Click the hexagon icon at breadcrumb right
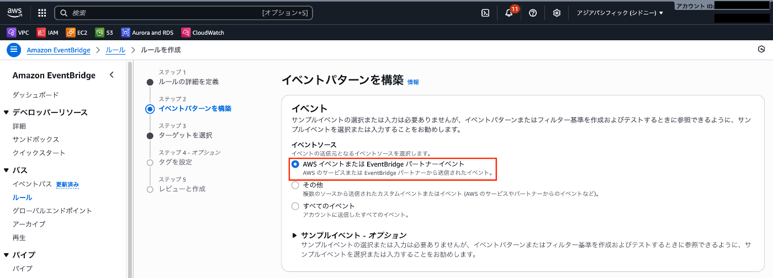Image resolution: width=773 pixels, height=278 pixels. 761,50
